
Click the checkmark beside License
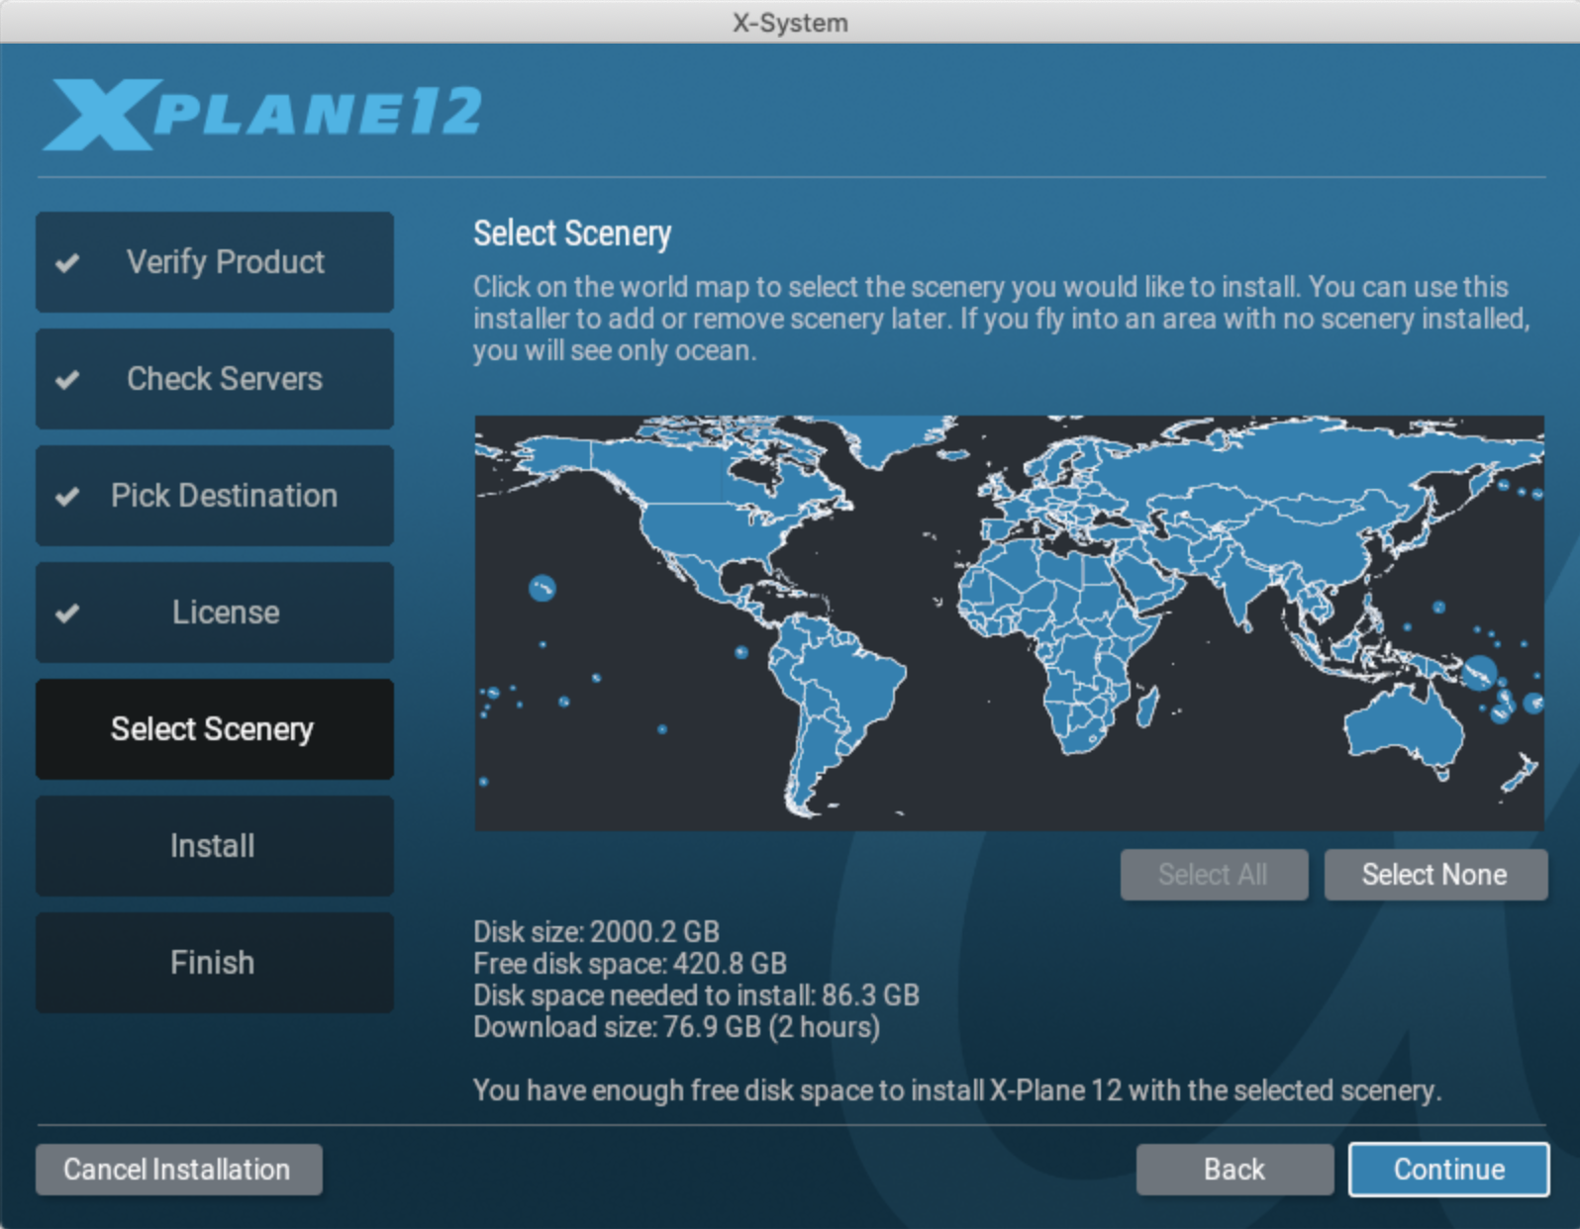(67, 614)
